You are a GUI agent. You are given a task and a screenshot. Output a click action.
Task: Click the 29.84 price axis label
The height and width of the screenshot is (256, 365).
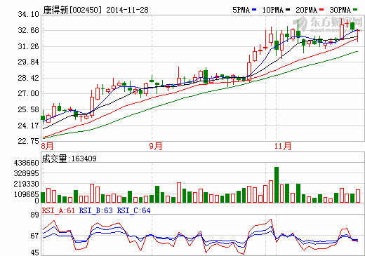click(x=28, y=62)
